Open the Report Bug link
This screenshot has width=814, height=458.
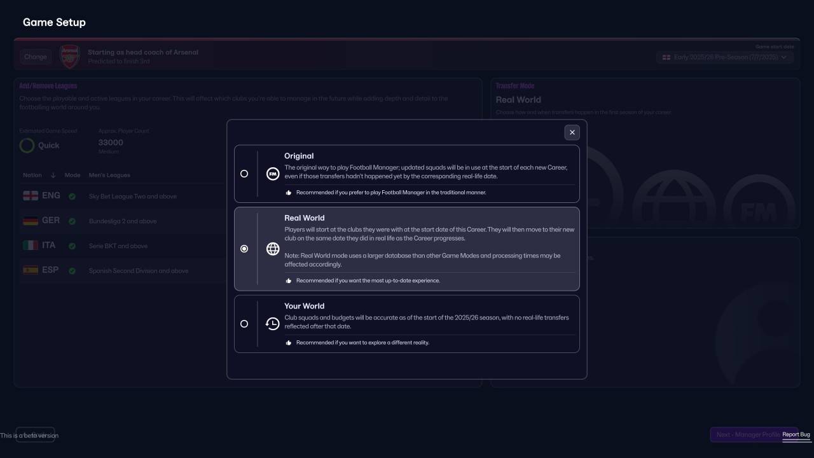(x=796, y=435)
